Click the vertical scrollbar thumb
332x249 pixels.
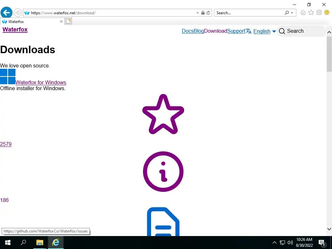coord(329,54)
